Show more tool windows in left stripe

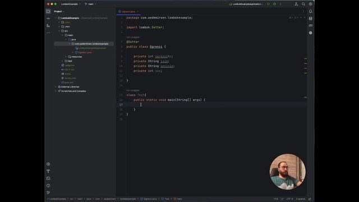[x=48, y=33]
